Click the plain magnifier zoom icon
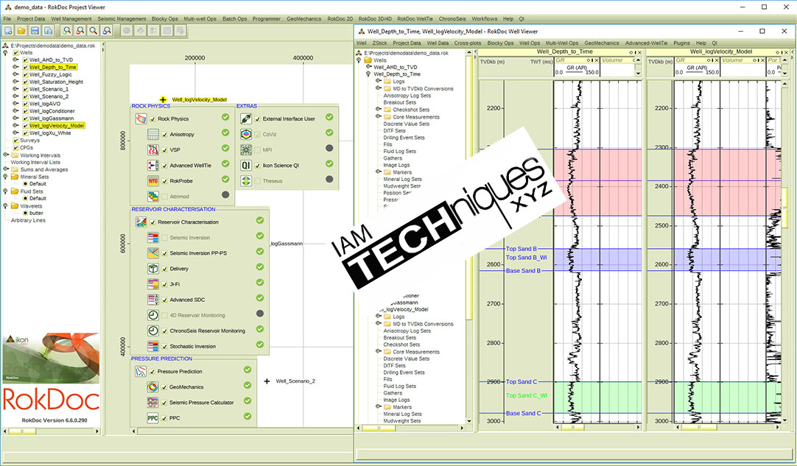This screenshot has height=466, width=797. [x=93, y=31]
